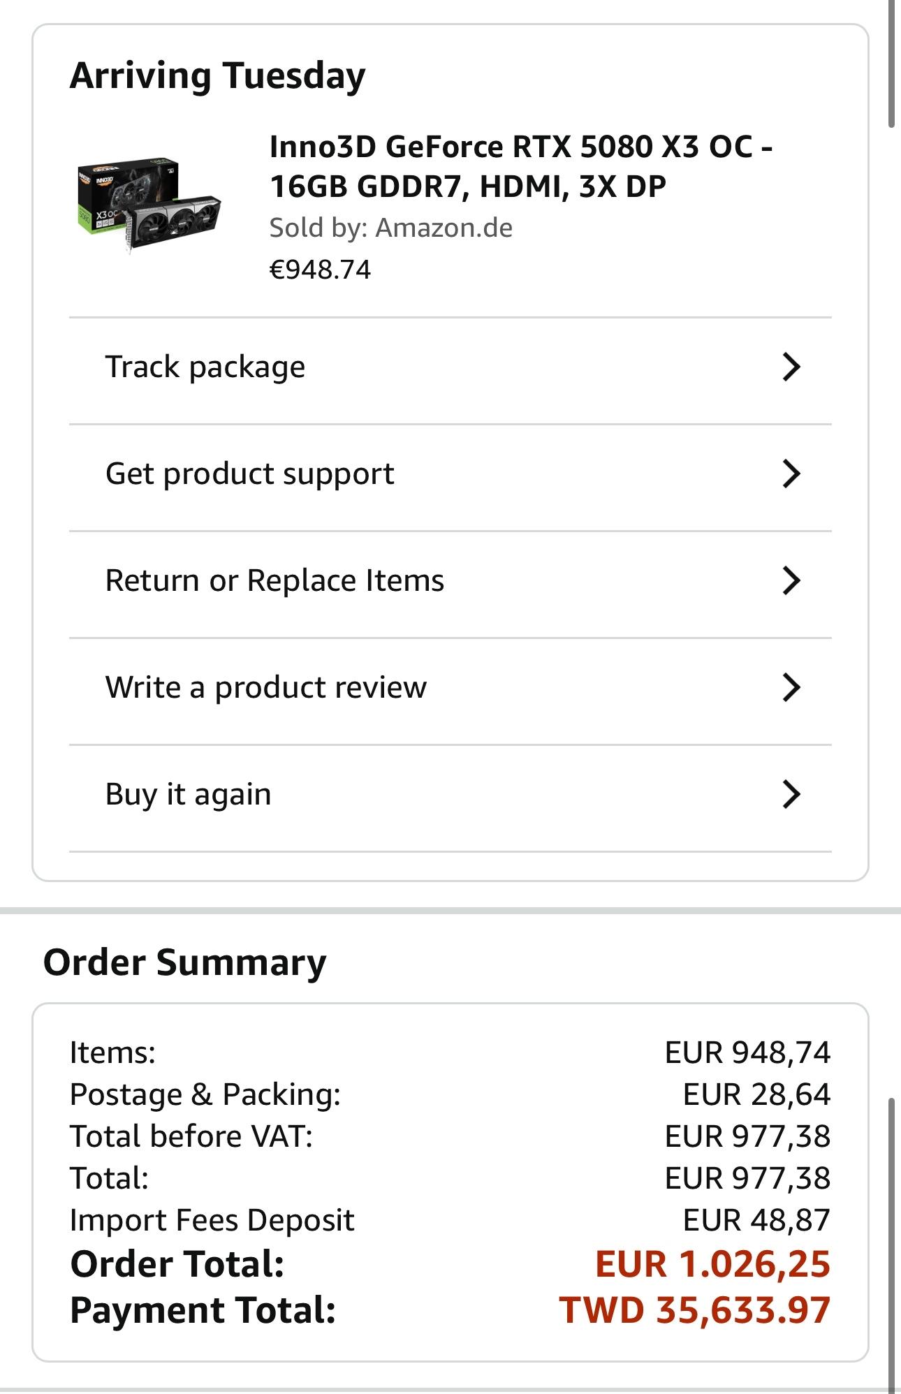Image resolution: width=901 pixels, height=1394 pixels.
Task: Tap the chevron on Return or Replace Items
Action: [x=791, y=580]
